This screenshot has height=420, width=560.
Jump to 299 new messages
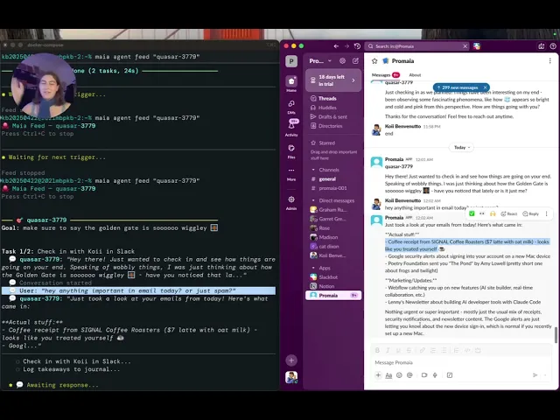(x=458, y=87)
